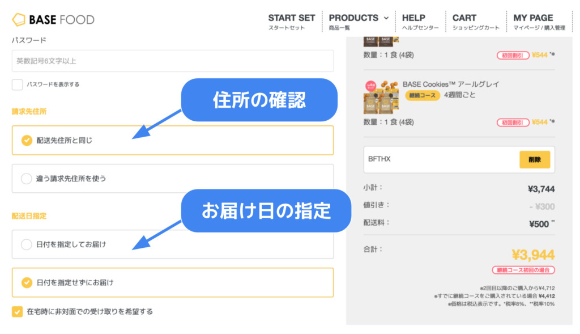The image size is (580, 334).
Task: Go to MY PAGE account management
Action: pyautogui.click(x=539, y=22)
